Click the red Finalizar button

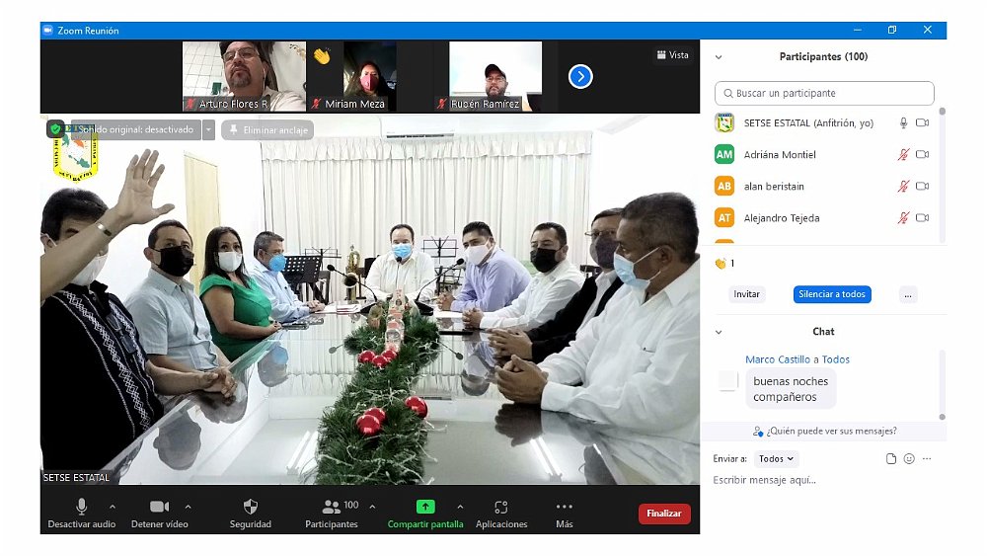664,514
